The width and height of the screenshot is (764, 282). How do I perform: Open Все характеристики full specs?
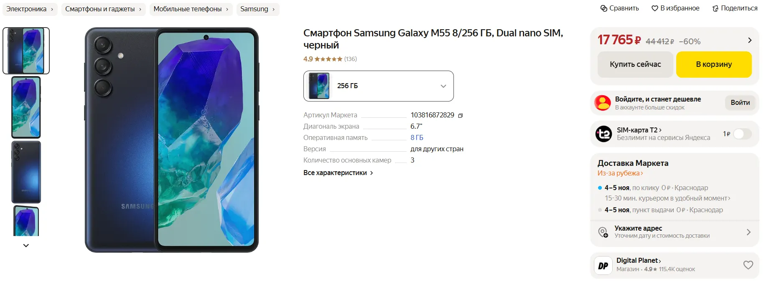click(338, 173)
